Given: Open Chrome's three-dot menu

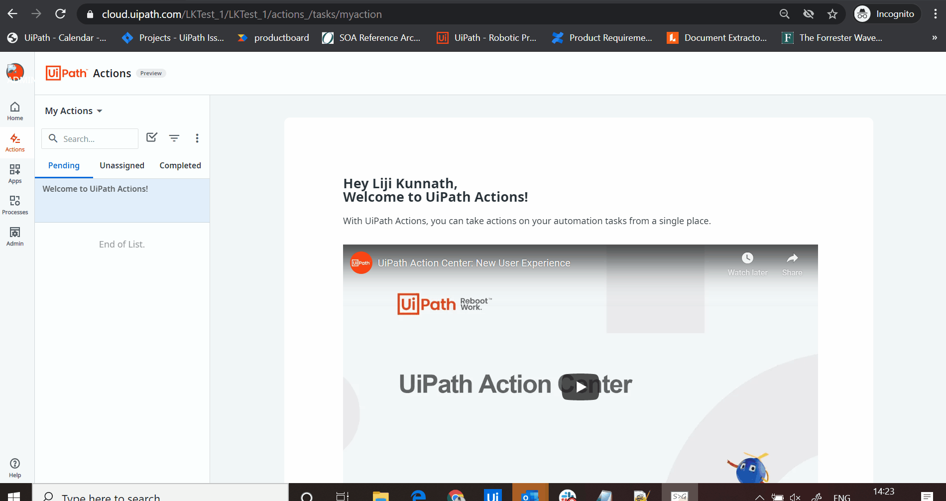Looking at the screenshot, I should click(936, 14).
